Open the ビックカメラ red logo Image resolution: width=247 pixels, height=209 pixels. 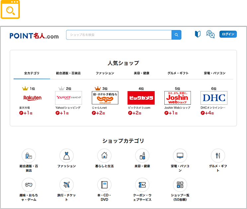(x=141, y=98)
